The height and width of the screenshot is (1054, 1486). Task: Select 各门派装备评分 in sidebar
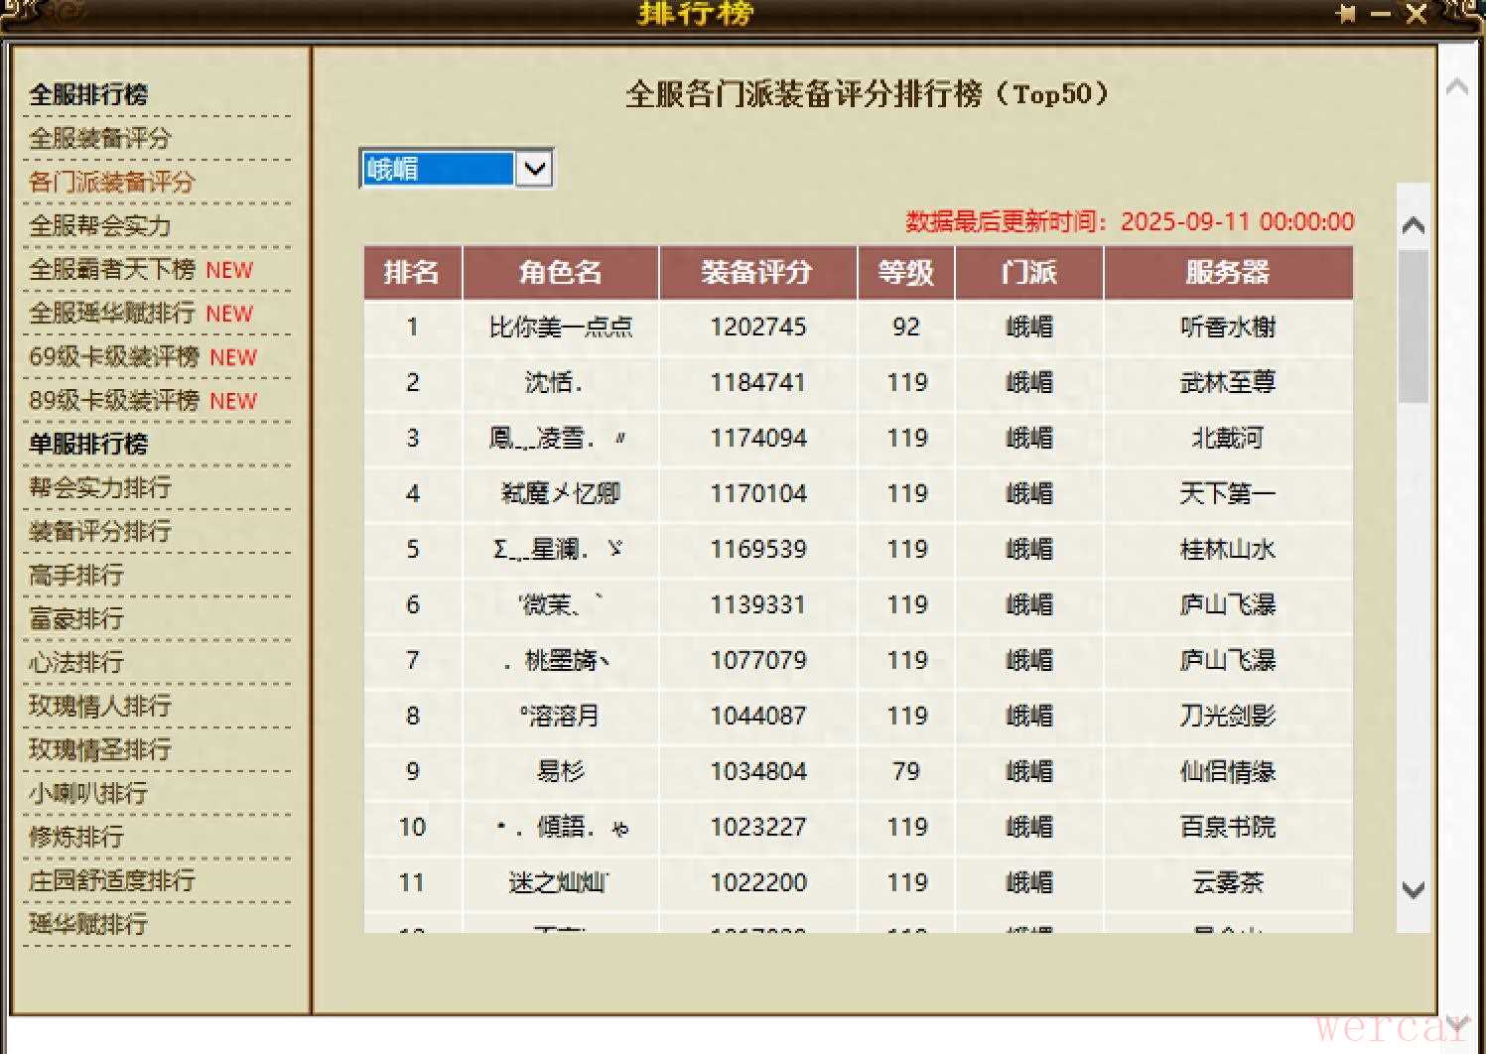pos(112,182)
